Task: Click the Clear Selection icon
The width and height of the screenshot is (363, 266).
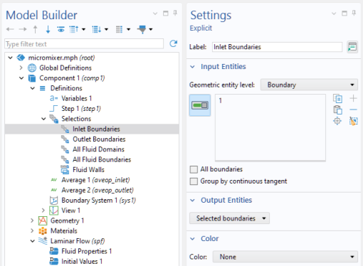Action: 353,121
